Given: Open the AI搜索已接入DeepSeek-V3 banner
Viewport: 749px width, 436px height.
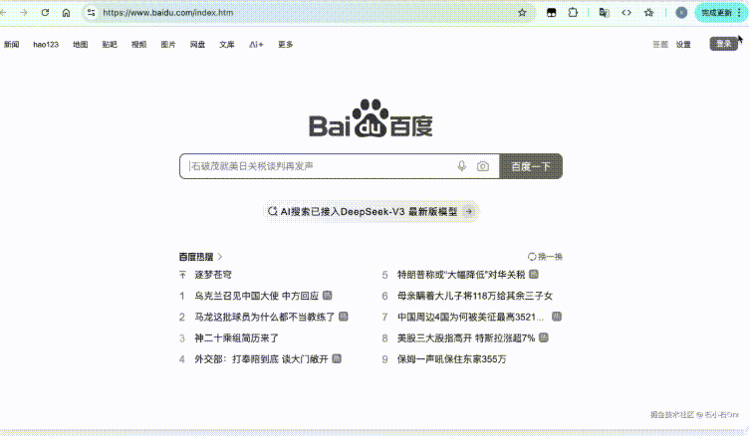Looking at the screenshot, I should tap(371, 211).
